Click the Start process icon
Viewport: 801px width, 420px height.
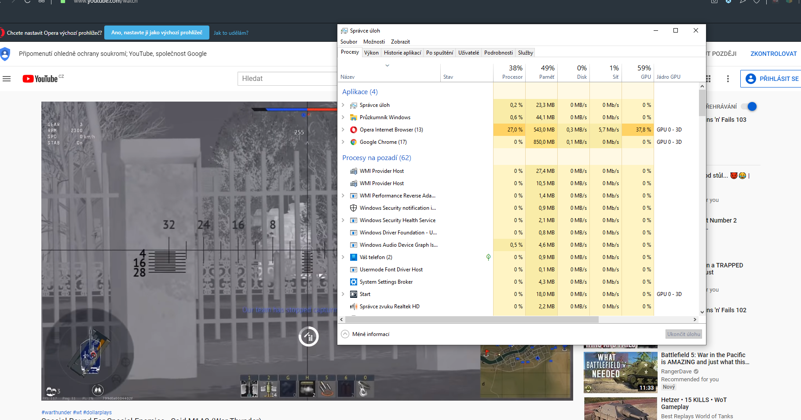[x=354, y=294]
